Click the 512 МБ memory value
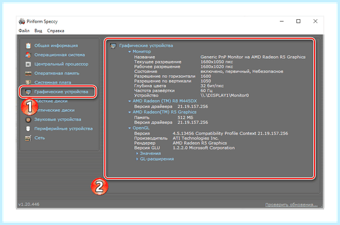Viewport: 340px width, 225px height. tap(185, 118)
